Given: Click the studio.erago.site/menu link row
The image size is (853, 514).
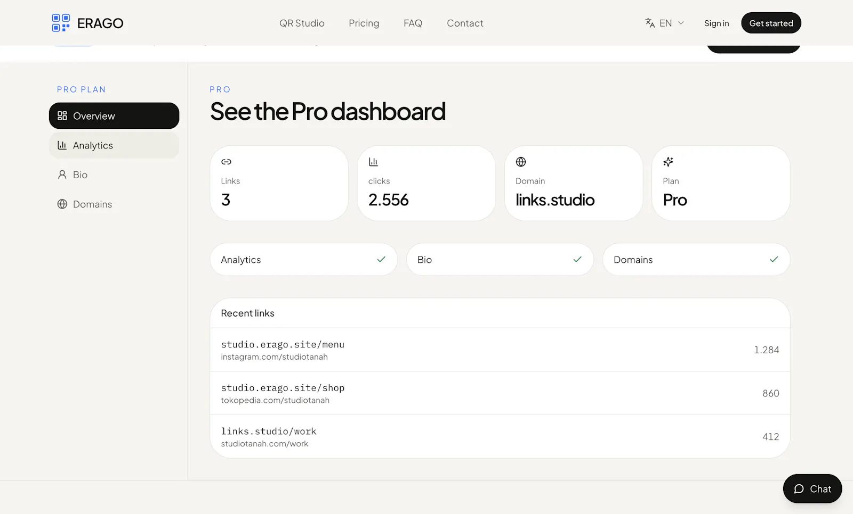Looking at the screenshot, I should tap(500, 350).
